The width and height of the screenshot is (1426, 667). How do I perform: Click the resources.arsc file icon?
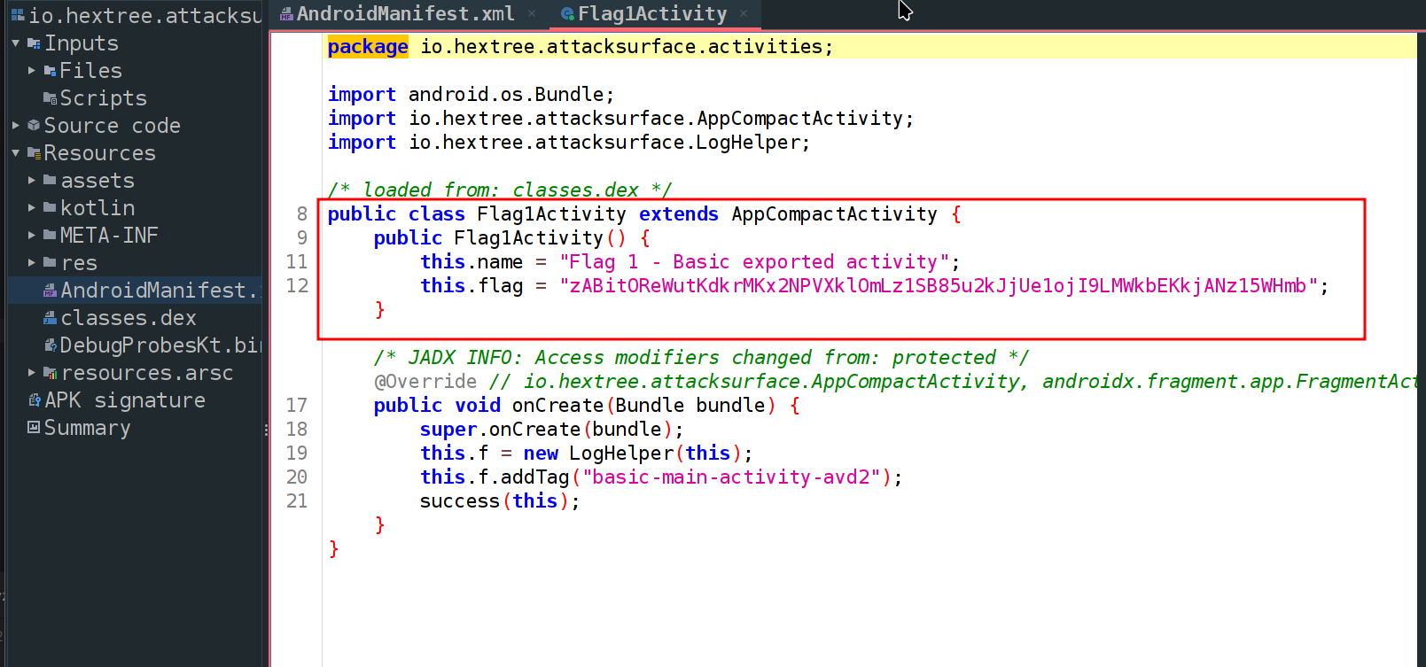[51, 373]
